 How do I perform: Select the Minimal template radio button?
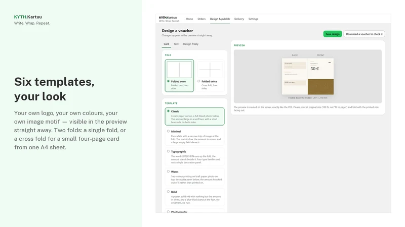point(168,131)
